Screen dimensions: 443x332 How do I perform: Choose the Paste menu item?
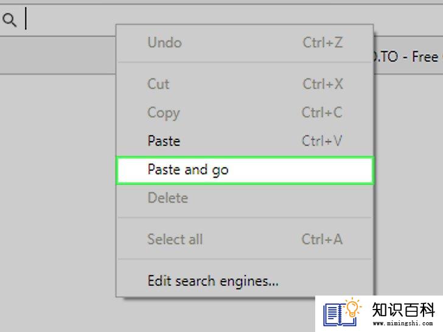(x=245, y=141)
